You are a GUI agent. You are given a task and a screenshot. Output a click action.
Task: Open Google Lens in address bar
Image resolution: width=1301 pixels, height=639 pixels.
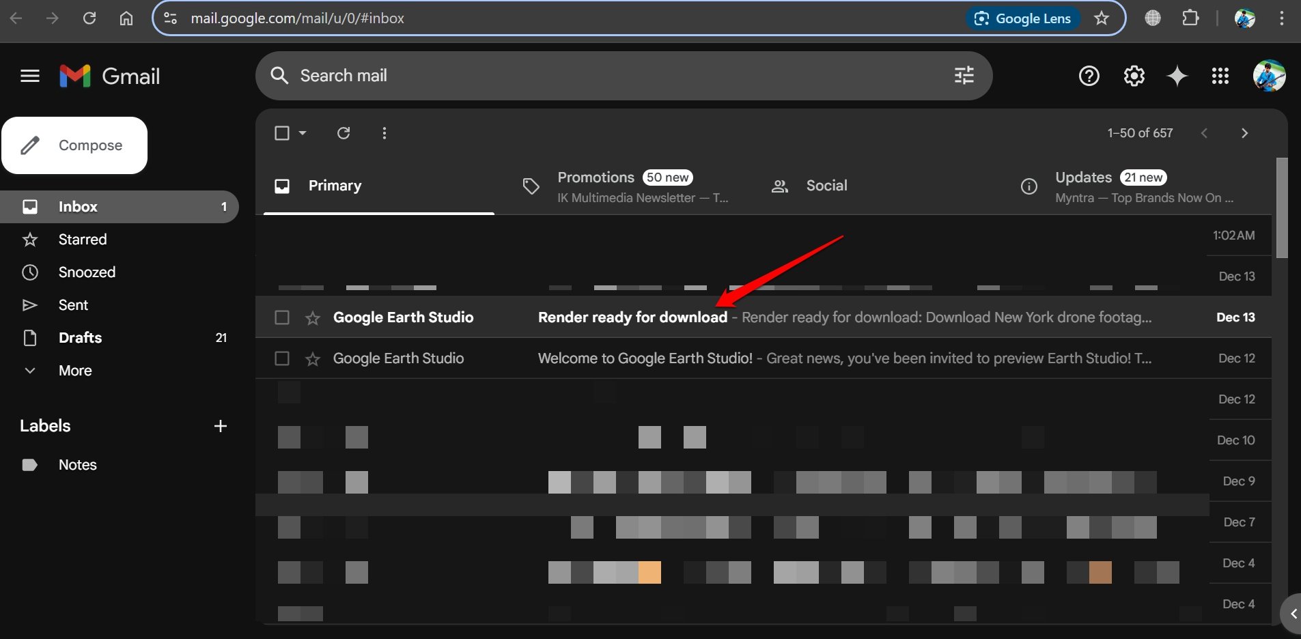pyautogui.click(x=1023, y=18)
